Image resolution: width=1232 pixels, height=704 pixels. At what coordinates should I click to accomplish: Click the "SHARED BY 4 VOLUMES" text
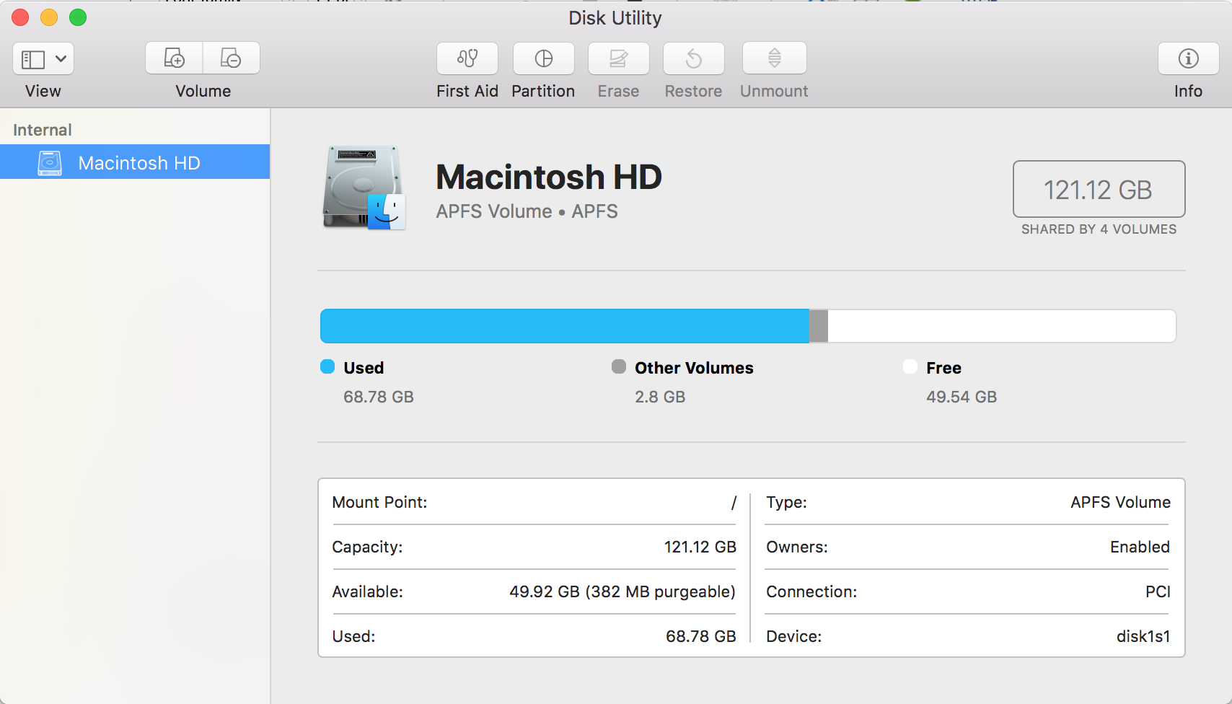[1099, 229]
